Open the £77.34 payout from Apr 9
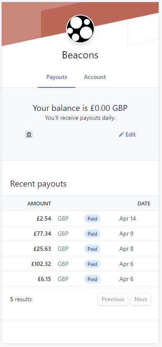This screenshot has height=347, width=162. (80, 234)
